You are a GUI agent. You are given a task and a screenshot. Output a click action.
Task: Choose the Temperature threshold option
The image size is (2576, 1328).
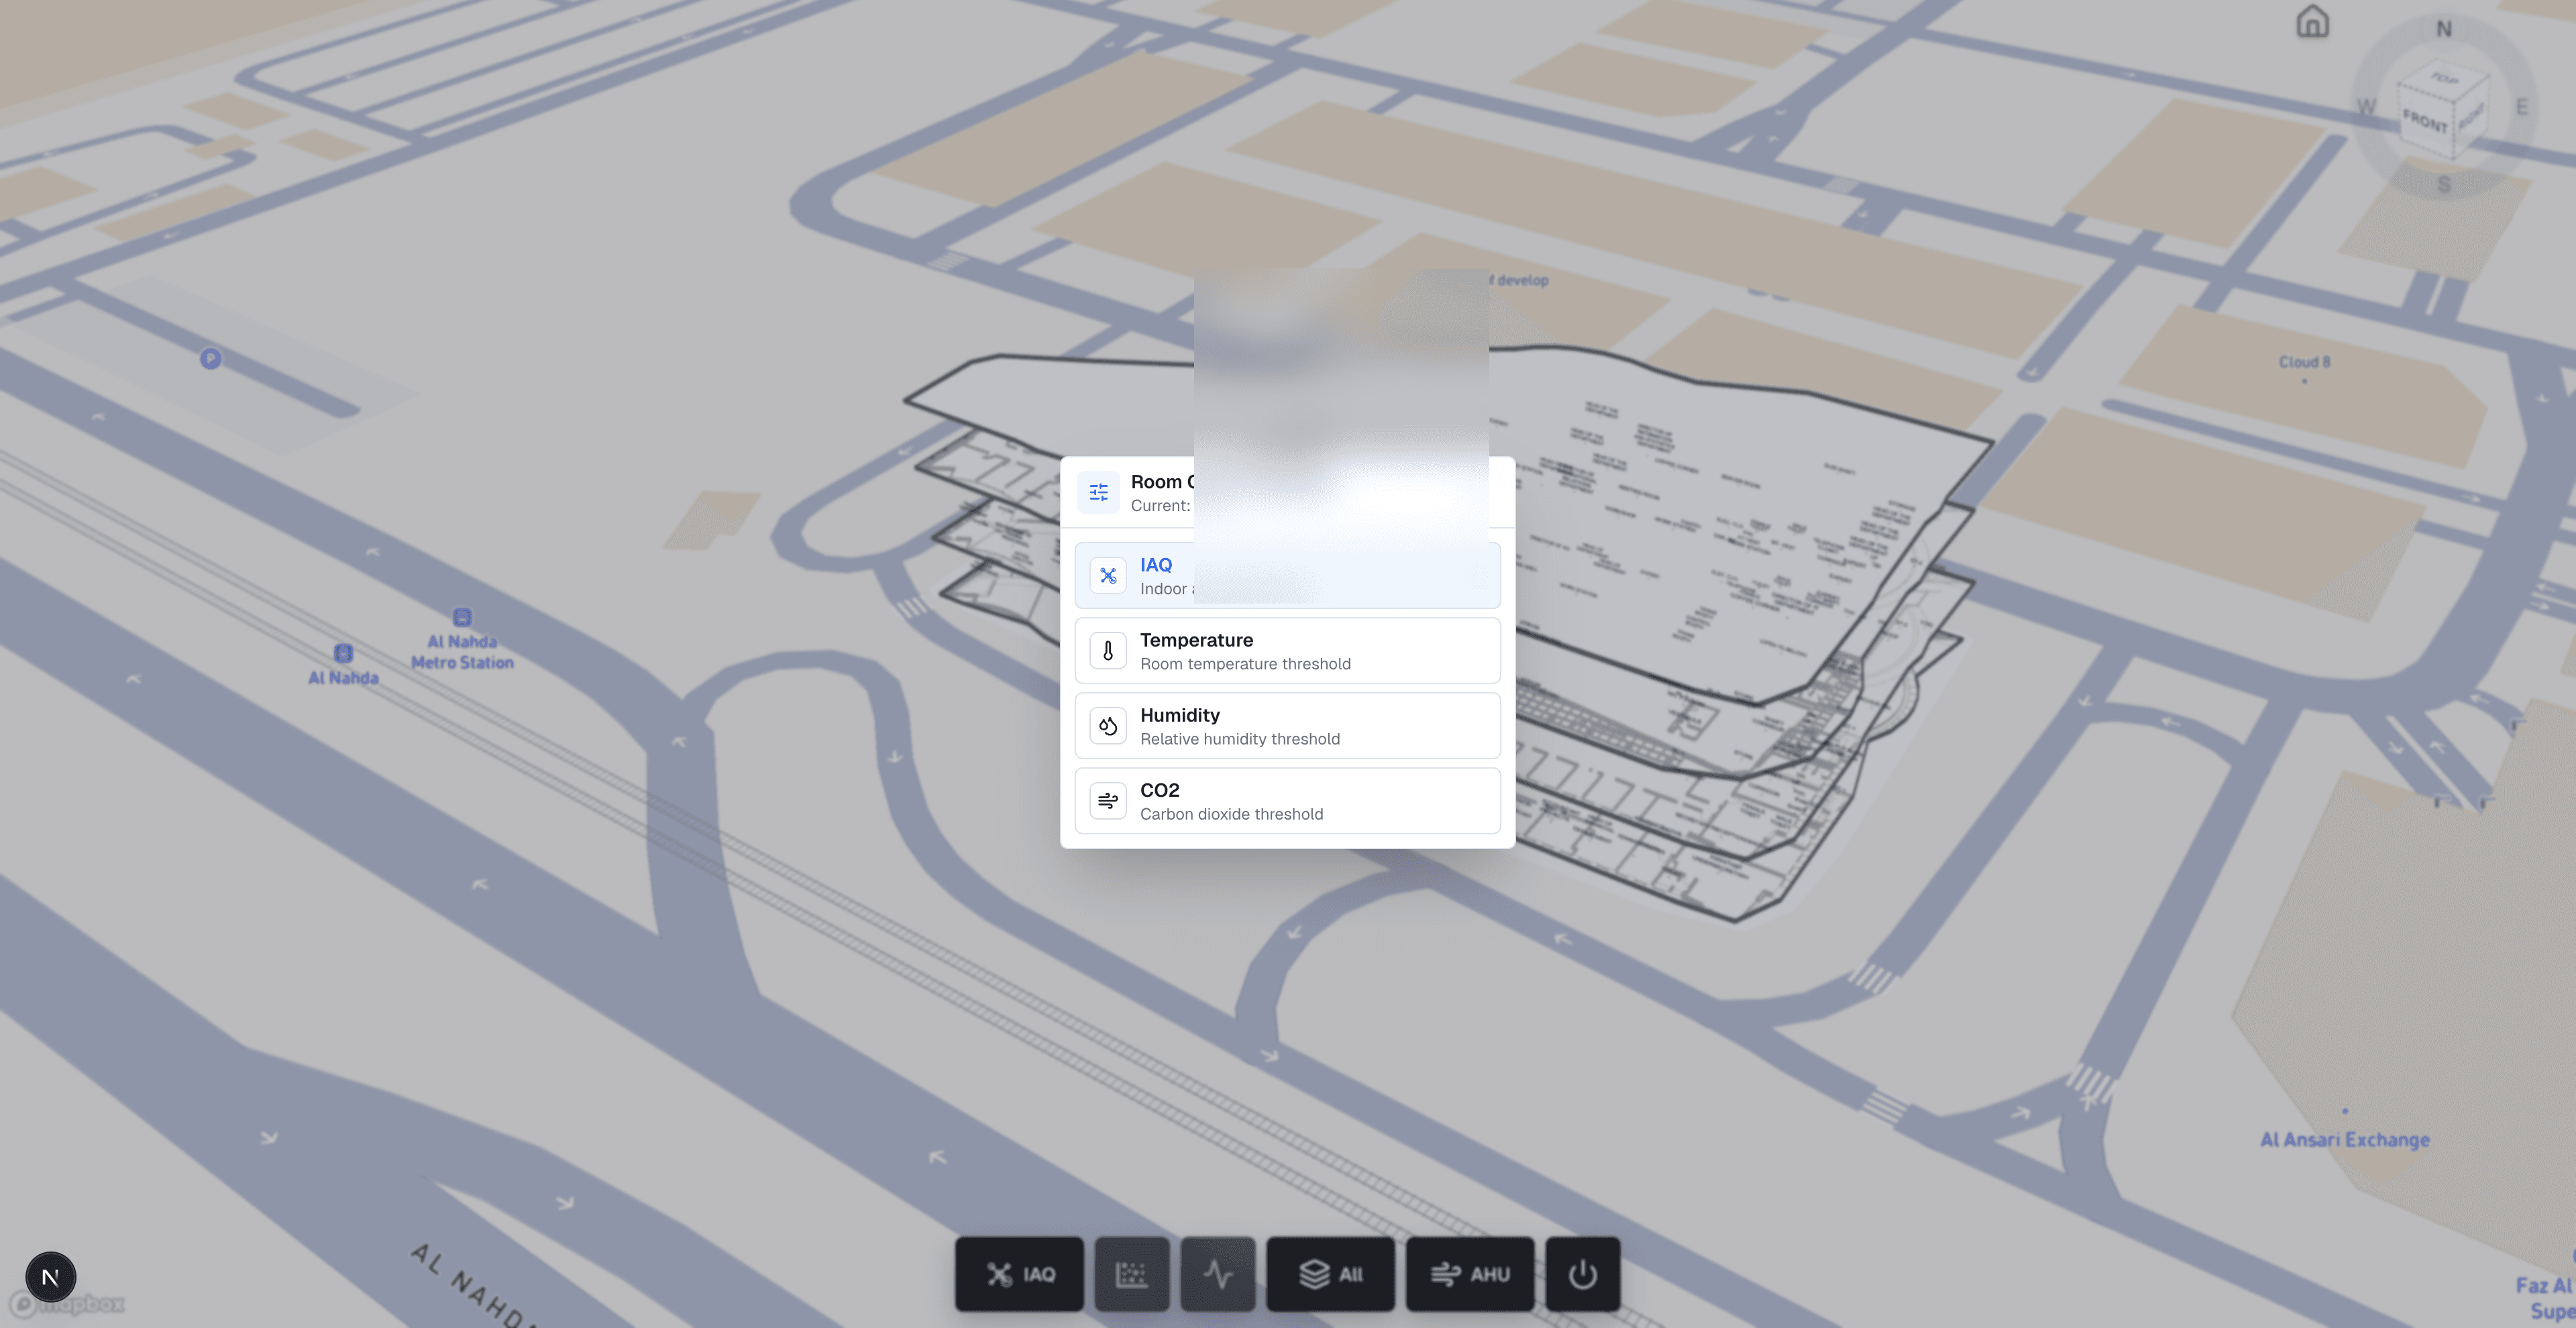(1287, 651)
